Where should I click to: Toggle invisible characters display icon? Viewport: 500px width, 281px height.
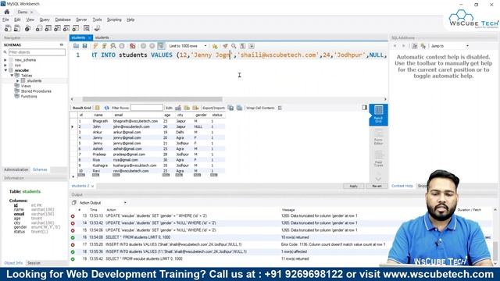point(243,46)
